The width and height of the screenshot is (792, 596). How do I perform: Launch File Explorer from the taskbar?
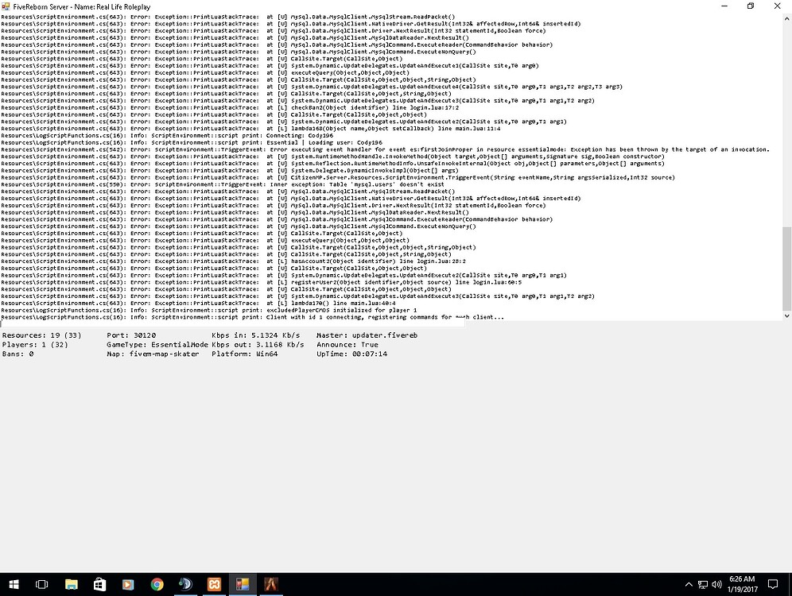(72, 584)
